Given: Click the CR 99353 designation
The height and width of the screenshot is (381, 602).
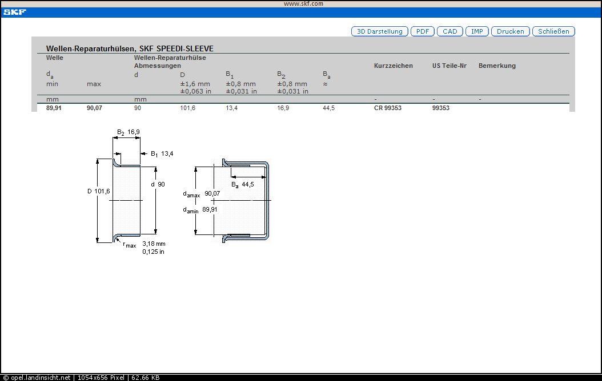Looking at the screenshot, I should click(x=388, y=108).
